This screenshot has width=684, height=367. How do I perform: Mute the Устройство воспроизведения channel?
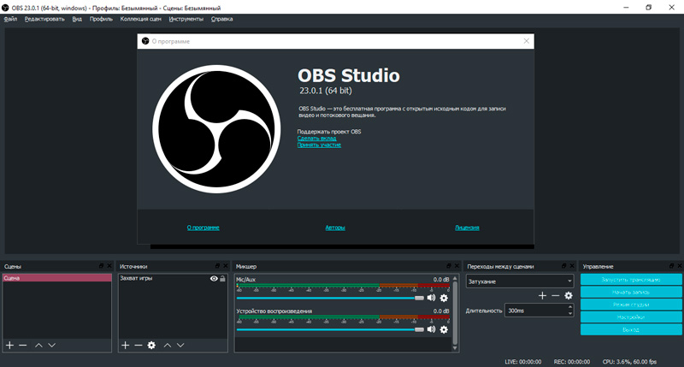click(x=431, y=329)
